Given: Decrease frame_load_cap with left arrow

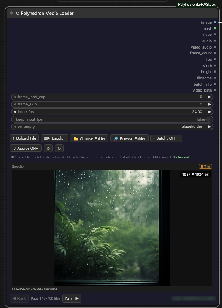Looking at the screenshot, I should tap(15, 97).
